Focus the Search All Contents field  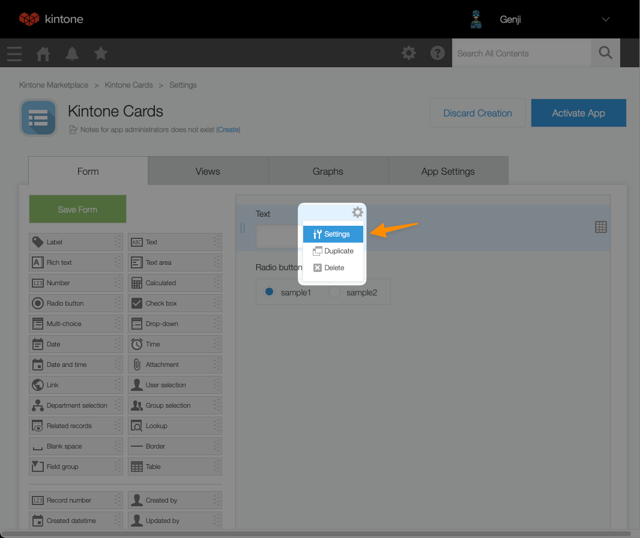coord(521,53)
